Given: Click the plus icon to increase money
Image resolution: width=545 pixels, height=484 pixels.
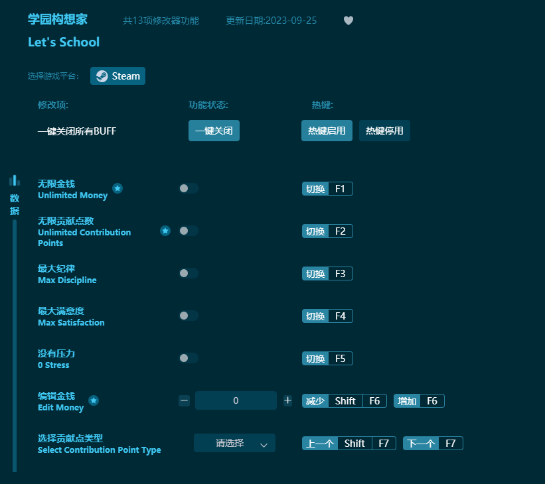Looking at the screenshot, I should (287, 400).
